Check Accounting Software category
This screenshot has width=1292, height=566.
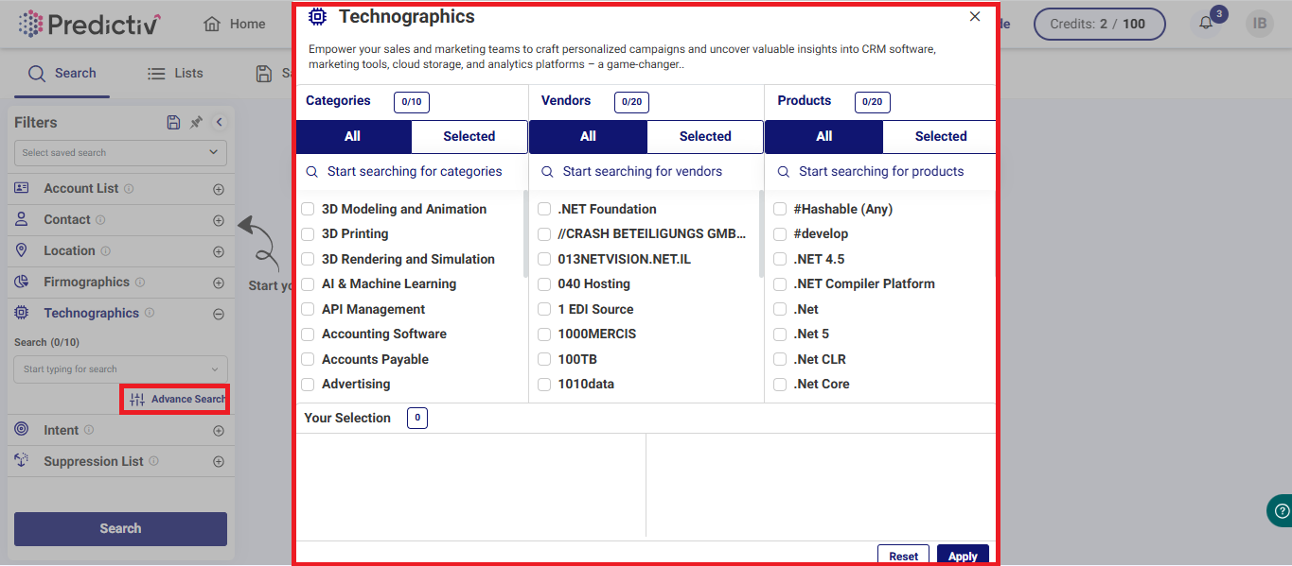[308, 334]
